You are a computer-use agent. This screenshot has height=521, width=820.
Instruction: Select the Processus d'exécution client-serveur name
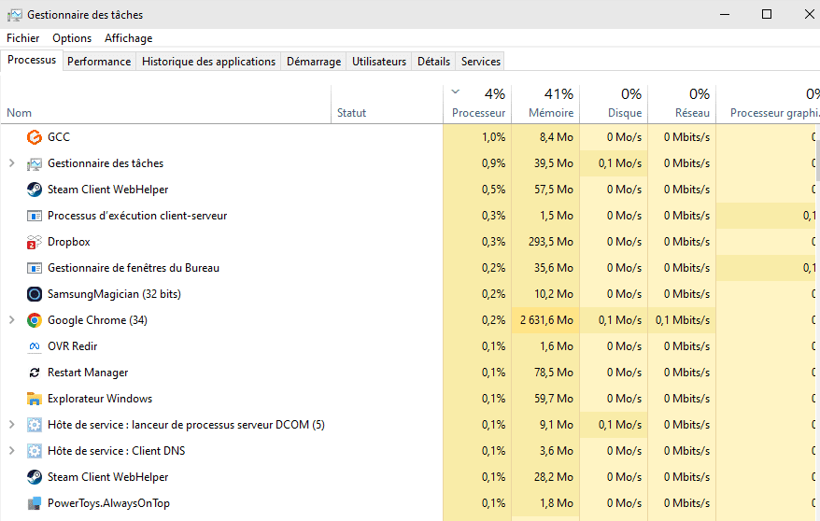[x=137, y=216]
